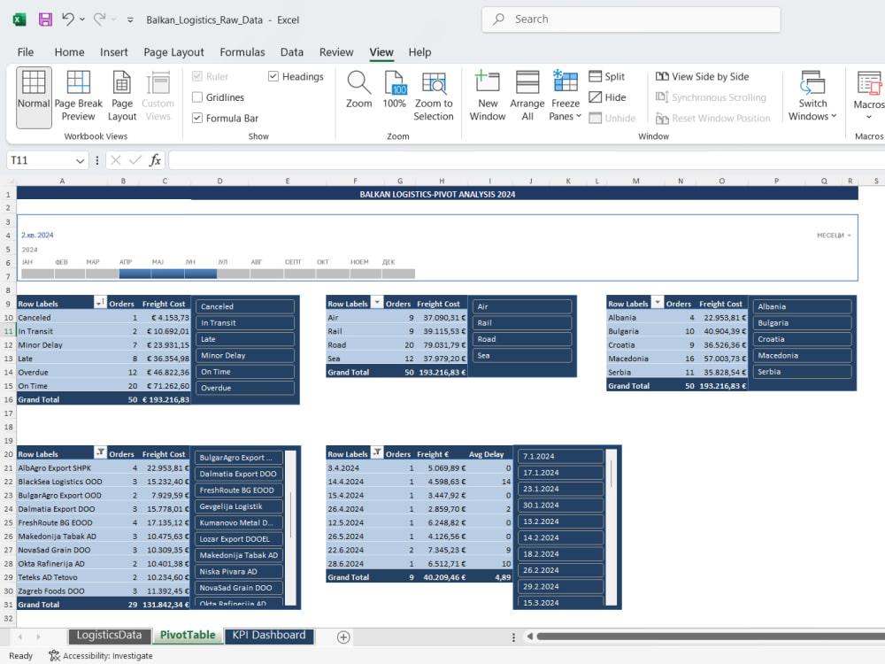Open the Zoom dialog
The width and height of the screenshot is (885, 664).
(359, 90)
